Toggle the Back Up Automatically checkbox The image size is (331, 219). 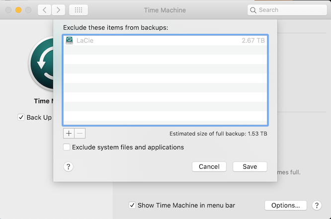pos(21,117)
